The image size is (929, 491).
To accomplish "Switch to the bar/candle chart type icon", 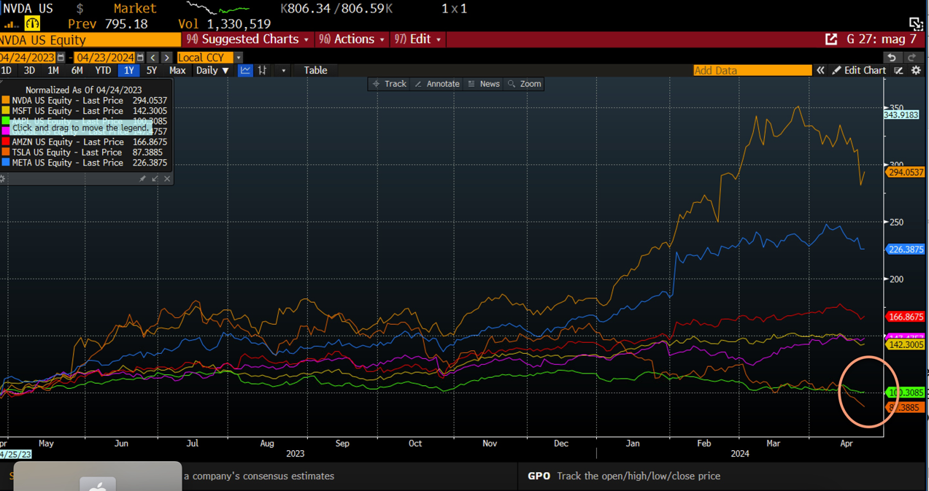I will (263, 71).
